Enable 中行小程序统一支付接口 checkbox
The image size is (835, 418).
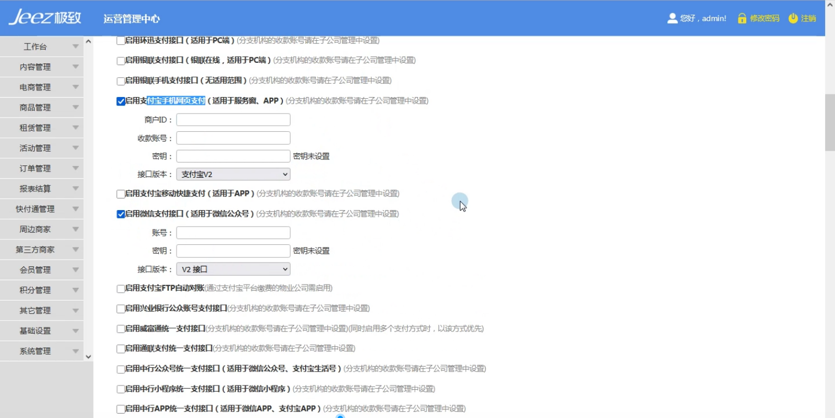(x=121, y=389)
